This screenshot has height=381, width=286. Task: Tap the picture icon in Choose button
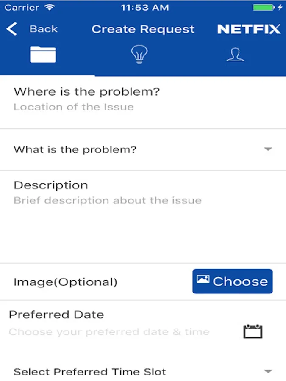click(x=203, y=279)
